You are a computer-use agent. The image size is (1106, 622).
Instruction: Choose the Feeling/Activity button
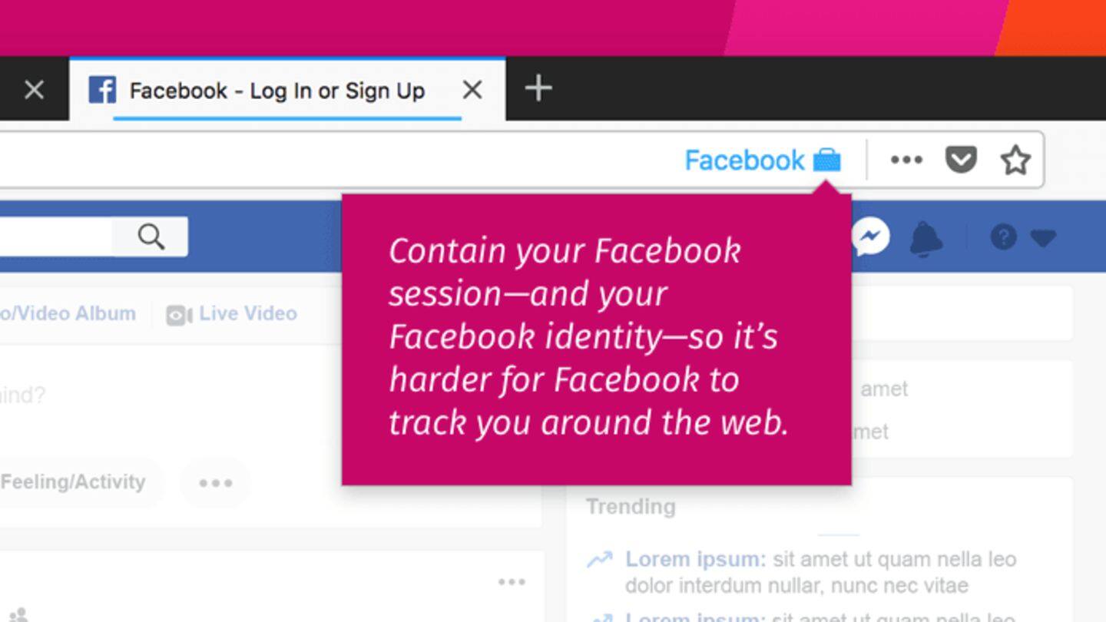tap(72, 482)
